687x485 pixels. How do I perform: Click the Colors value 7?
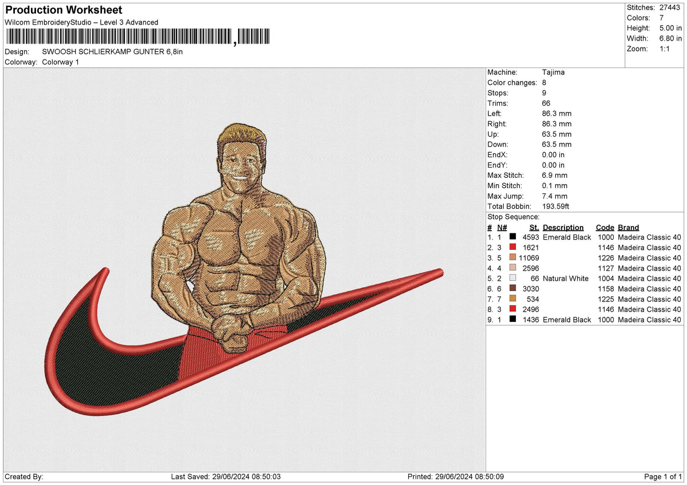click(x=662, y=18)
